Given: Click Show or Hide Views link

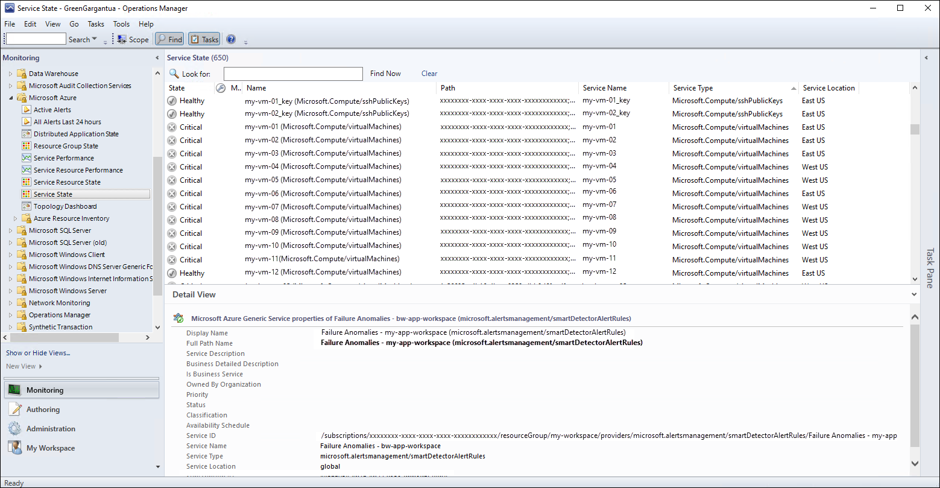Looking at the screenshot, I should click(38, 353).
